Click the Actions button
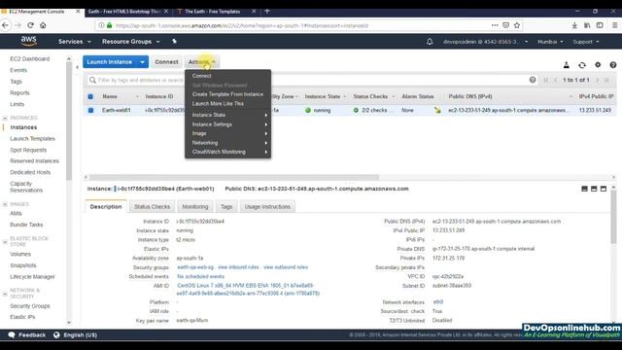Screen dimensions: 622x350 [201, 62]
